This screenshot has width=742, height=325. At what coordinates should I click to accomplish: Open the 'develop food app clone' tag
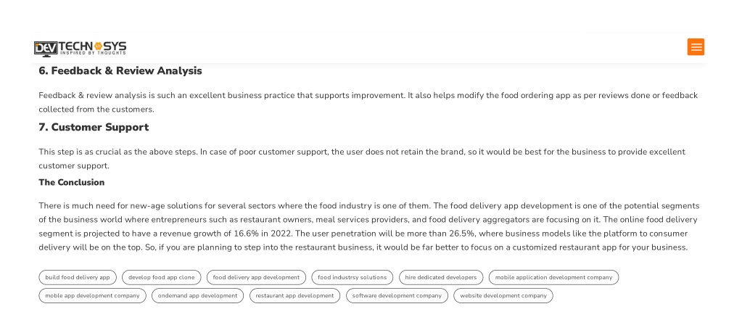click(x=161, y=277)
